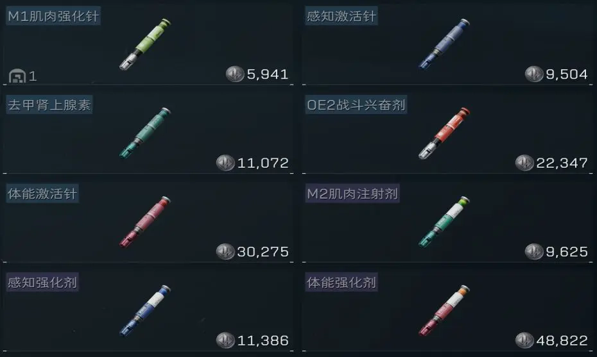The image size is (597, 357).
Task: Select the green M1肌肉强化针 syringe icon
Action: (145, 44)
